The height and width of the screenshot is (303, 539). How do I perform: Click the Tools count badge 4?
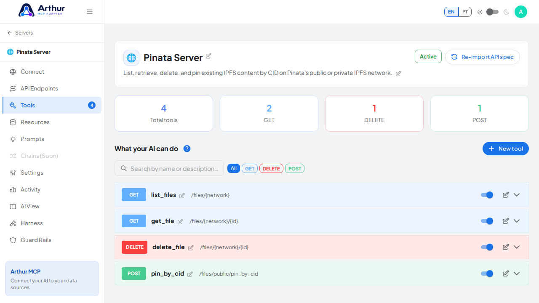click(x=92, y=105)
